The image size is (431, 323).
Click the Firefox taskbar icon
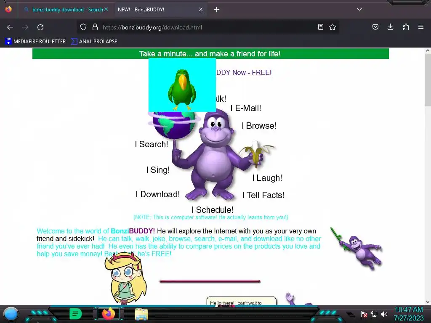(x=109, y=314)
